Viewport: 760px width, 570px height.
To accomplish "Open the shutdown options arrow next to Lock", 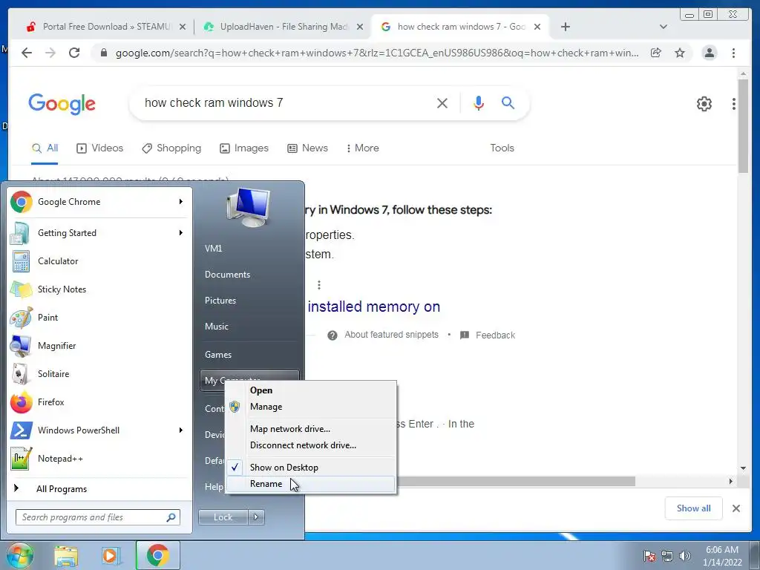I will (256, 517).
